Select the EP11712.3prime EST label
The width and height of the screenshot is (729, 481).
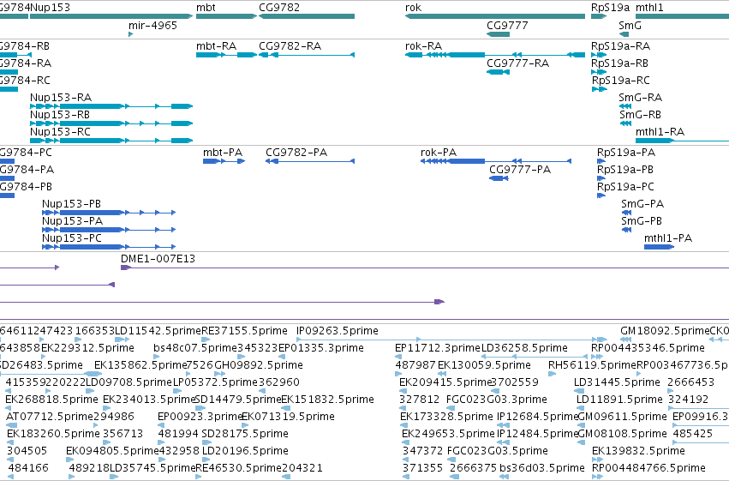tap(438, 348)
